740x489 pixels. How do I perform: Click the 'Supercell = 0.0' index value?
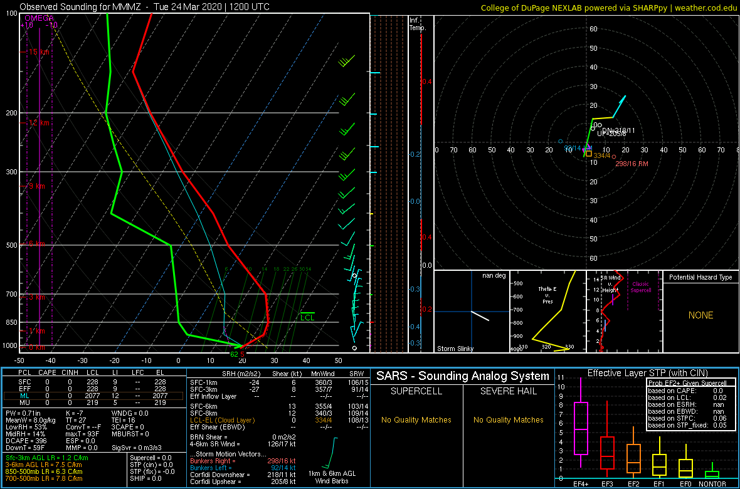(151, 458)
